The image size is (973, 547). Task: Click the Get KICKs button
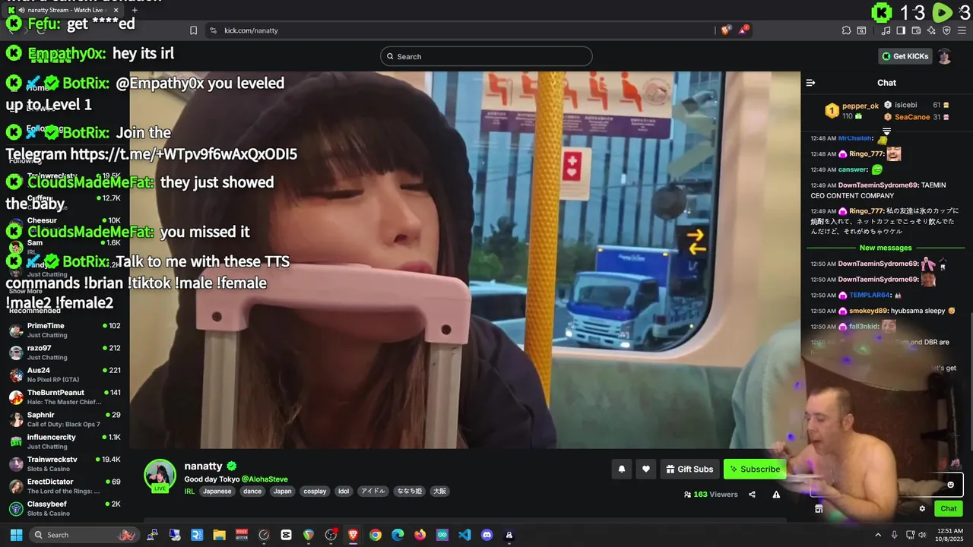tap(905, 56)
